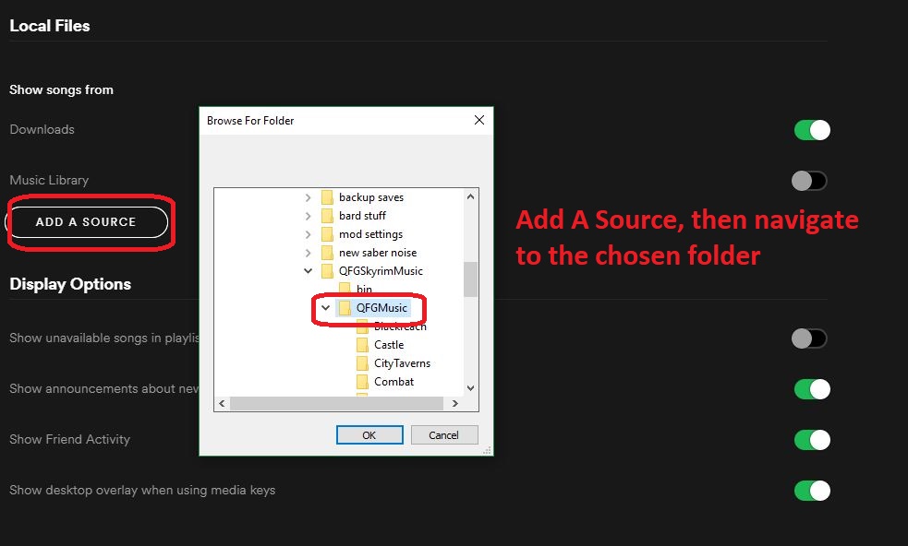Disable desktop overlay for media keys
Image resolution: width=908 pixels, height=546 pixels.
coord(811,490)
